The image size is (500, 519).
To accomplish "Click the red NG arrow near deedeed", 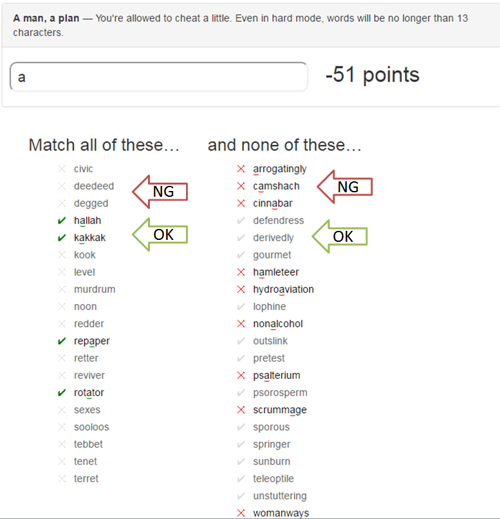I will [x=160, y=191].
